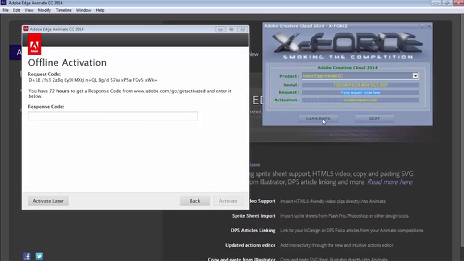The image size is (464, 261).
Task: Click the 'Sprite Sheet Import' feature heading
Action: tap(254, 216)
